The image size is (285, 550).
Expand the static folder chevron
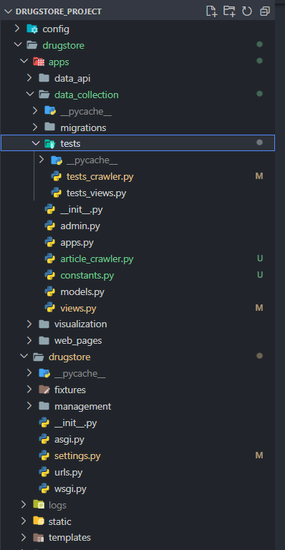(x=24, y=521)
